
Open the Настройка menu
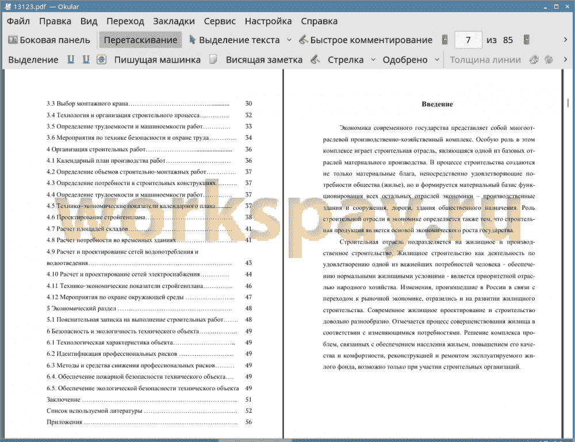(268, 21)
